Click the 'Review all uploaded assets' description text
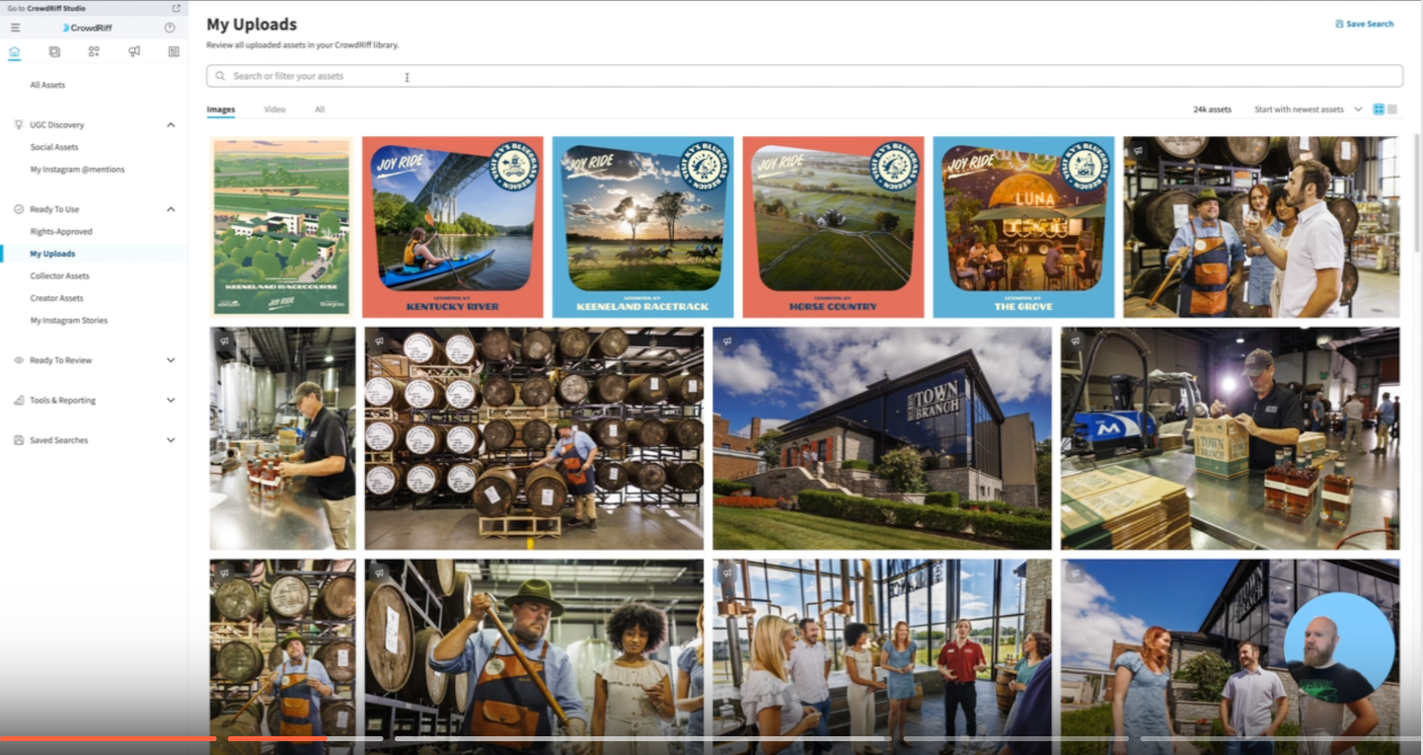This screenshot has height=755, width=1423. point(302,45)
